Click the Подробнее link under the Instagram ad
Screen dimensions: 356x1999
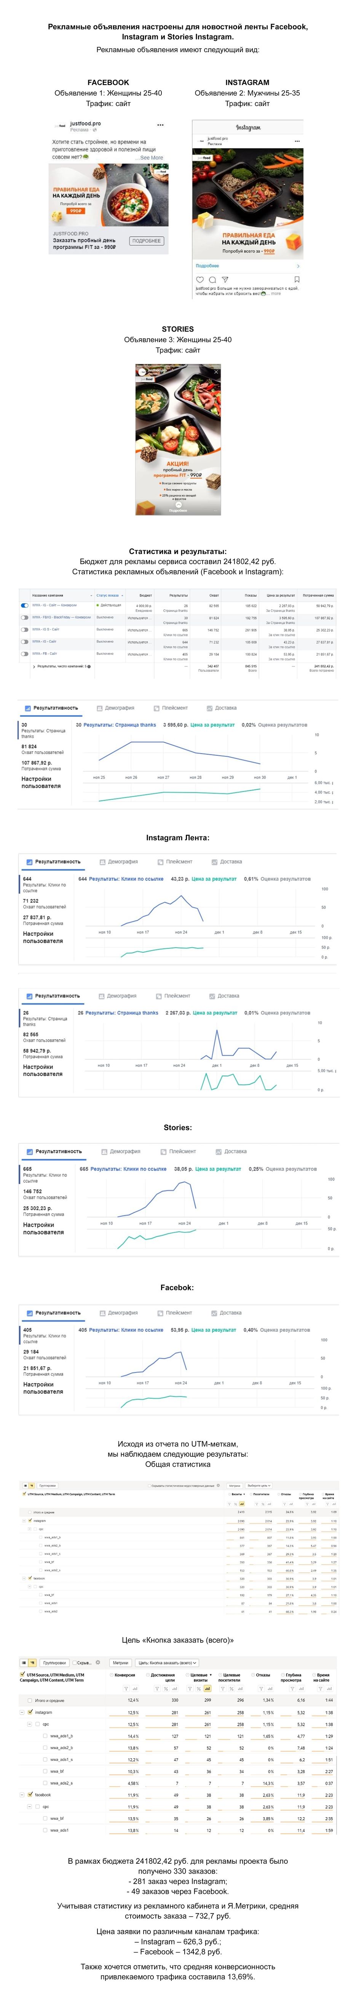point(207,266)
